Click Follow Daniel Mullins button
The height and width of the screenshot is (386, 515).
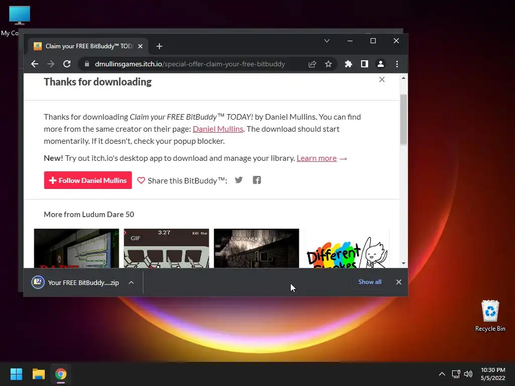pos(88,180)
